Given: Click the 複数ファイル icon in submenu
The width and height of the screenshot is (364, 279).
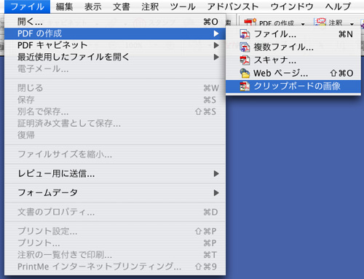Looking at the screenshot, I should click(245, 47).
